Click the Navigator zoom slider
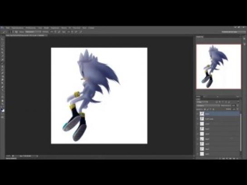 pyautogui.click(x=218, y=97)
